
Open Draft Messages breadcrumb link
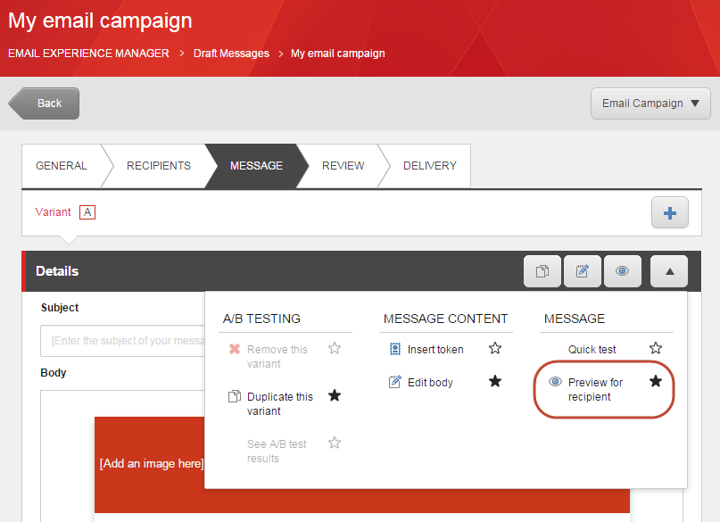[x=231, y=54]
